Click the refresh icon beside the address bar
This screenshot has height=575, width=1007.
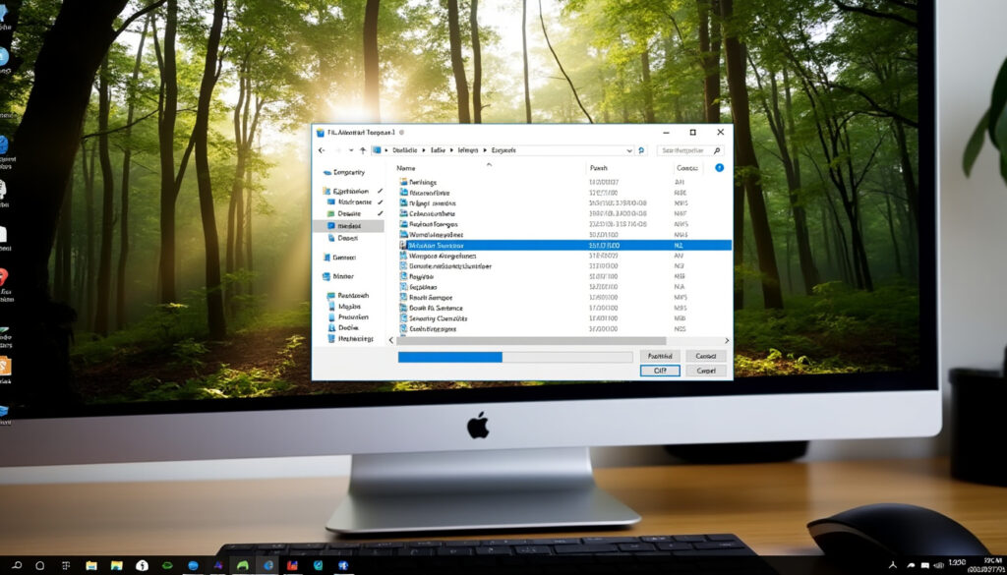coord(641,150)
